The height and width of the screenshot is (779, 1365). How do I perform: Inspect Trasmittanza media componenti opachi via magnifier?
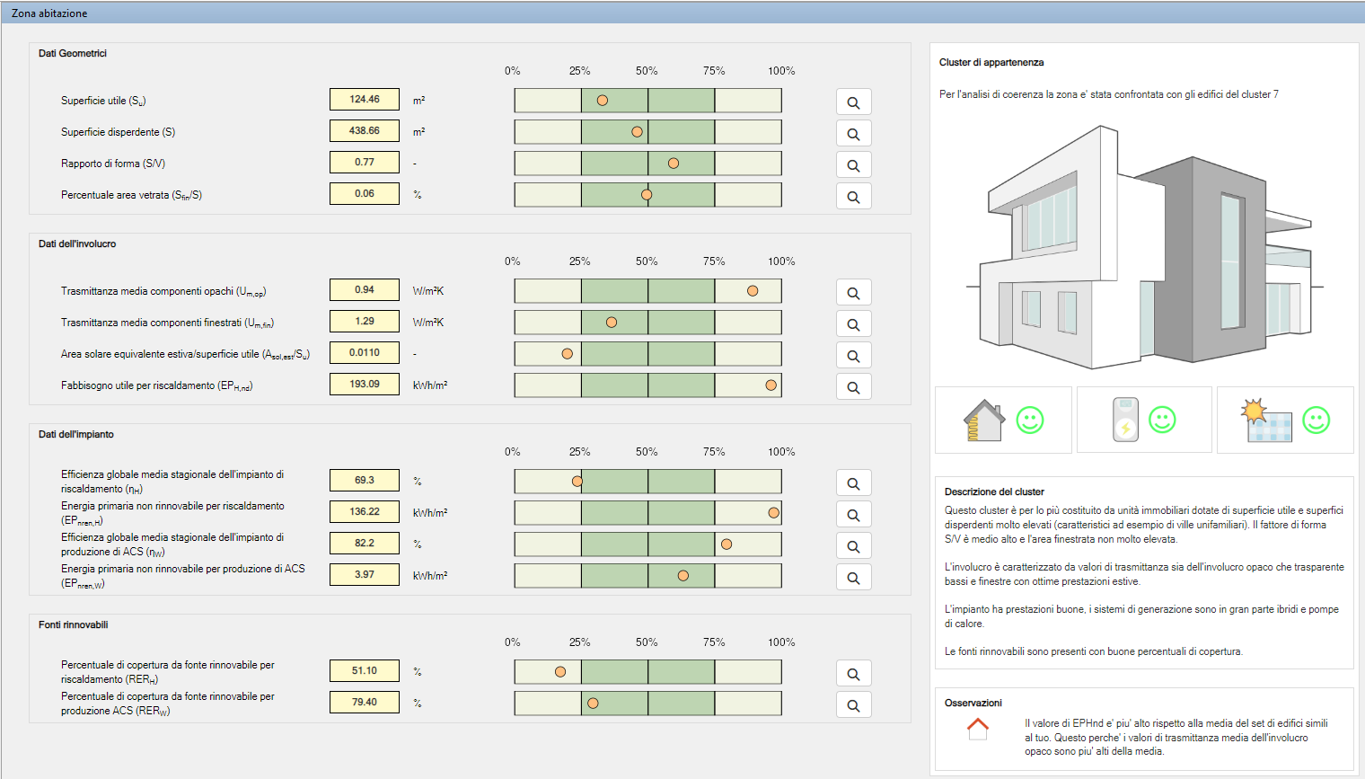point(853,293)
